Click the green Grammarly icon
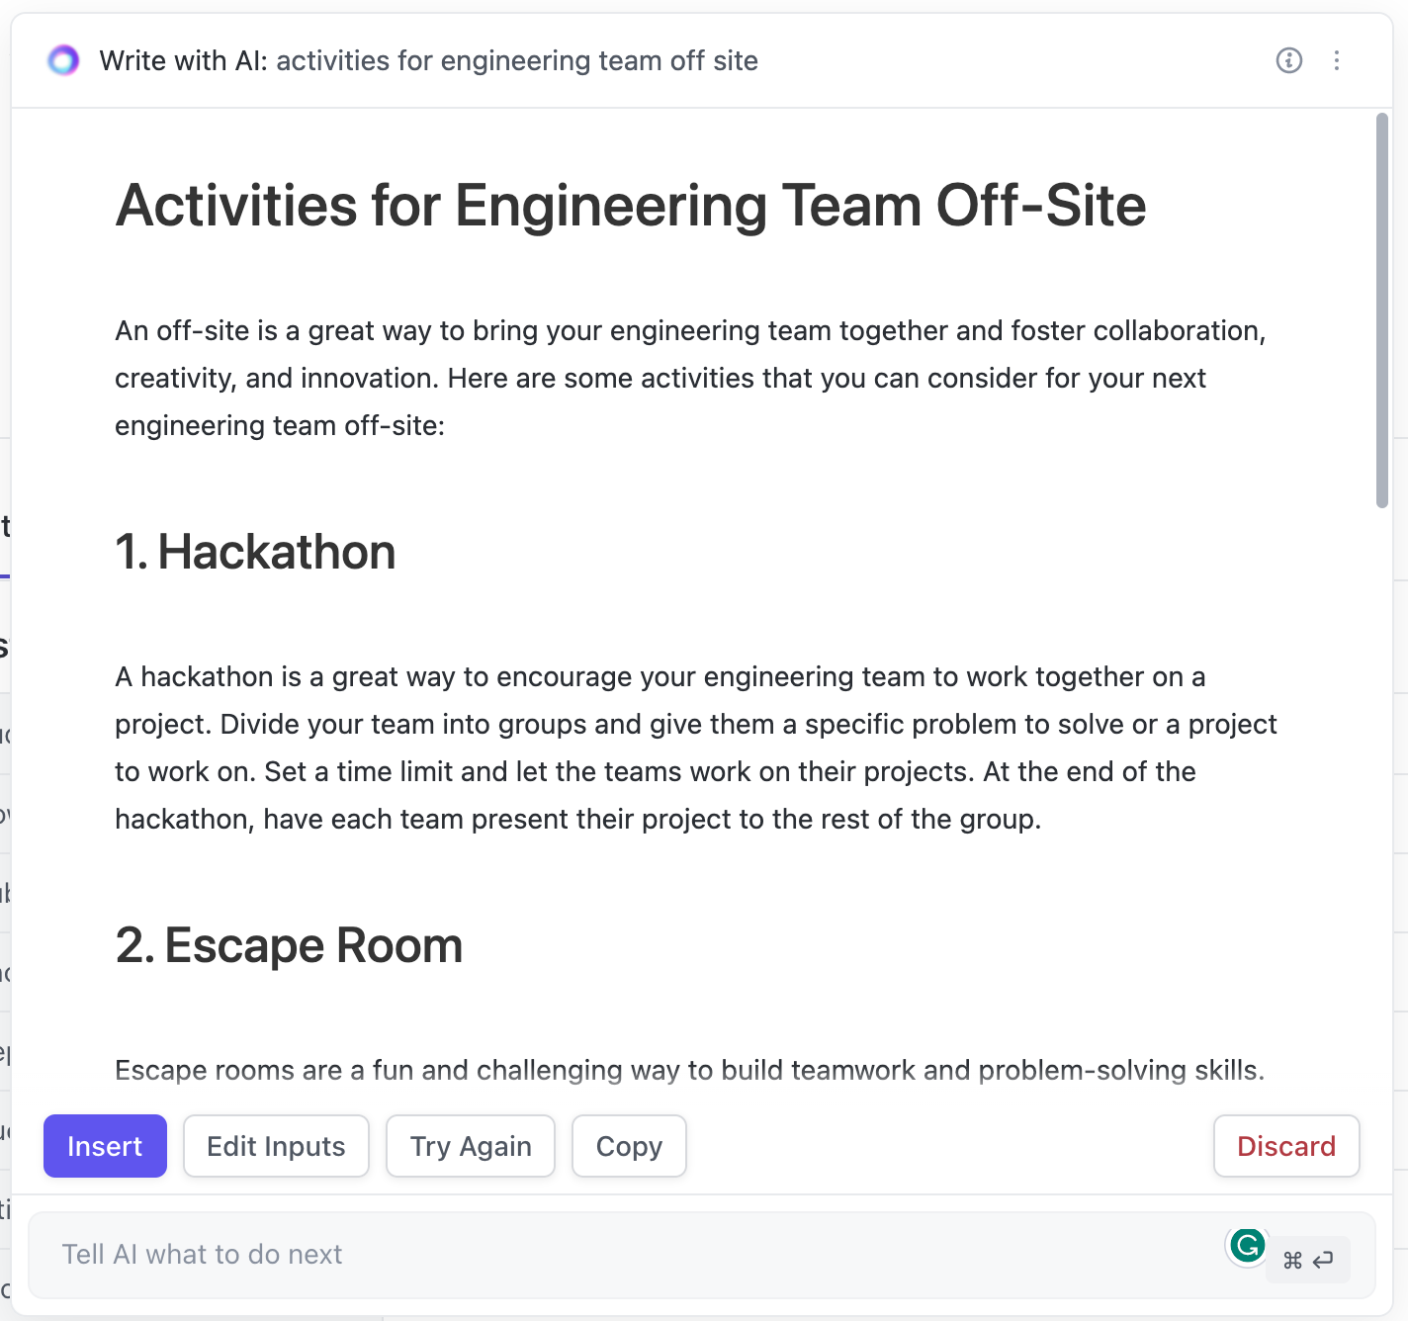 [1247, 1245]
